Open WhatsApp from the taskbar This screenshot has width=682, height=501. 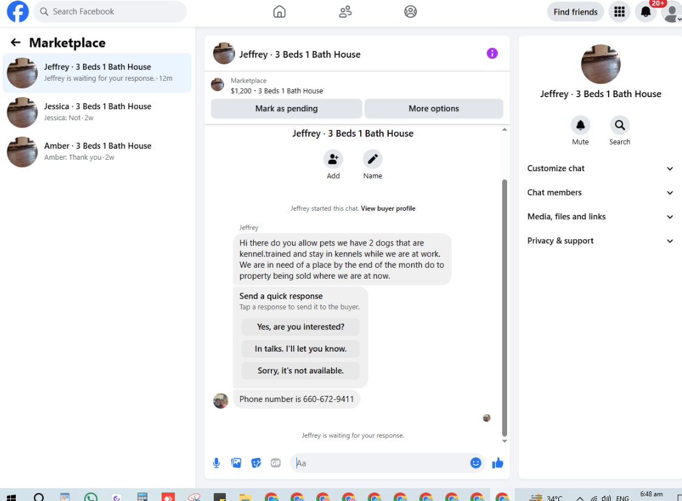[x=91, y=497]
